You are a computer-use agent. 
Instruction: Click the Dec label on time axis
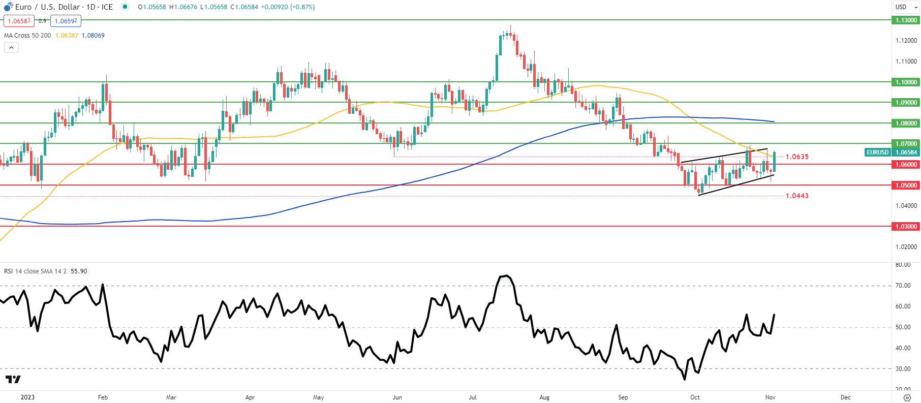pos(845,397)
